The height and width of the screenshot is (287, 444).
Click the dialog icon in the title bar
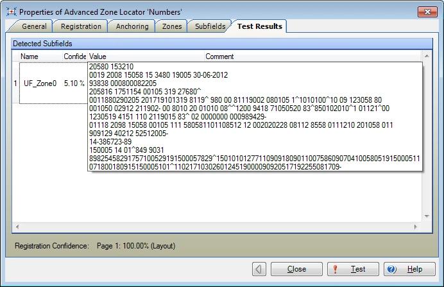[x=10, y=12]
